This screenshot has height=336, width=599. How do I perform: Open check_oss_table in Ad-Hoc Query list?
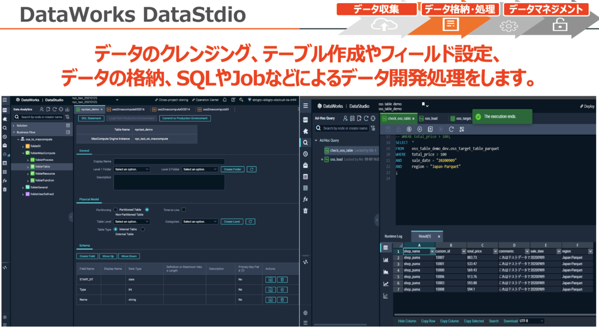tap(341, 150)
